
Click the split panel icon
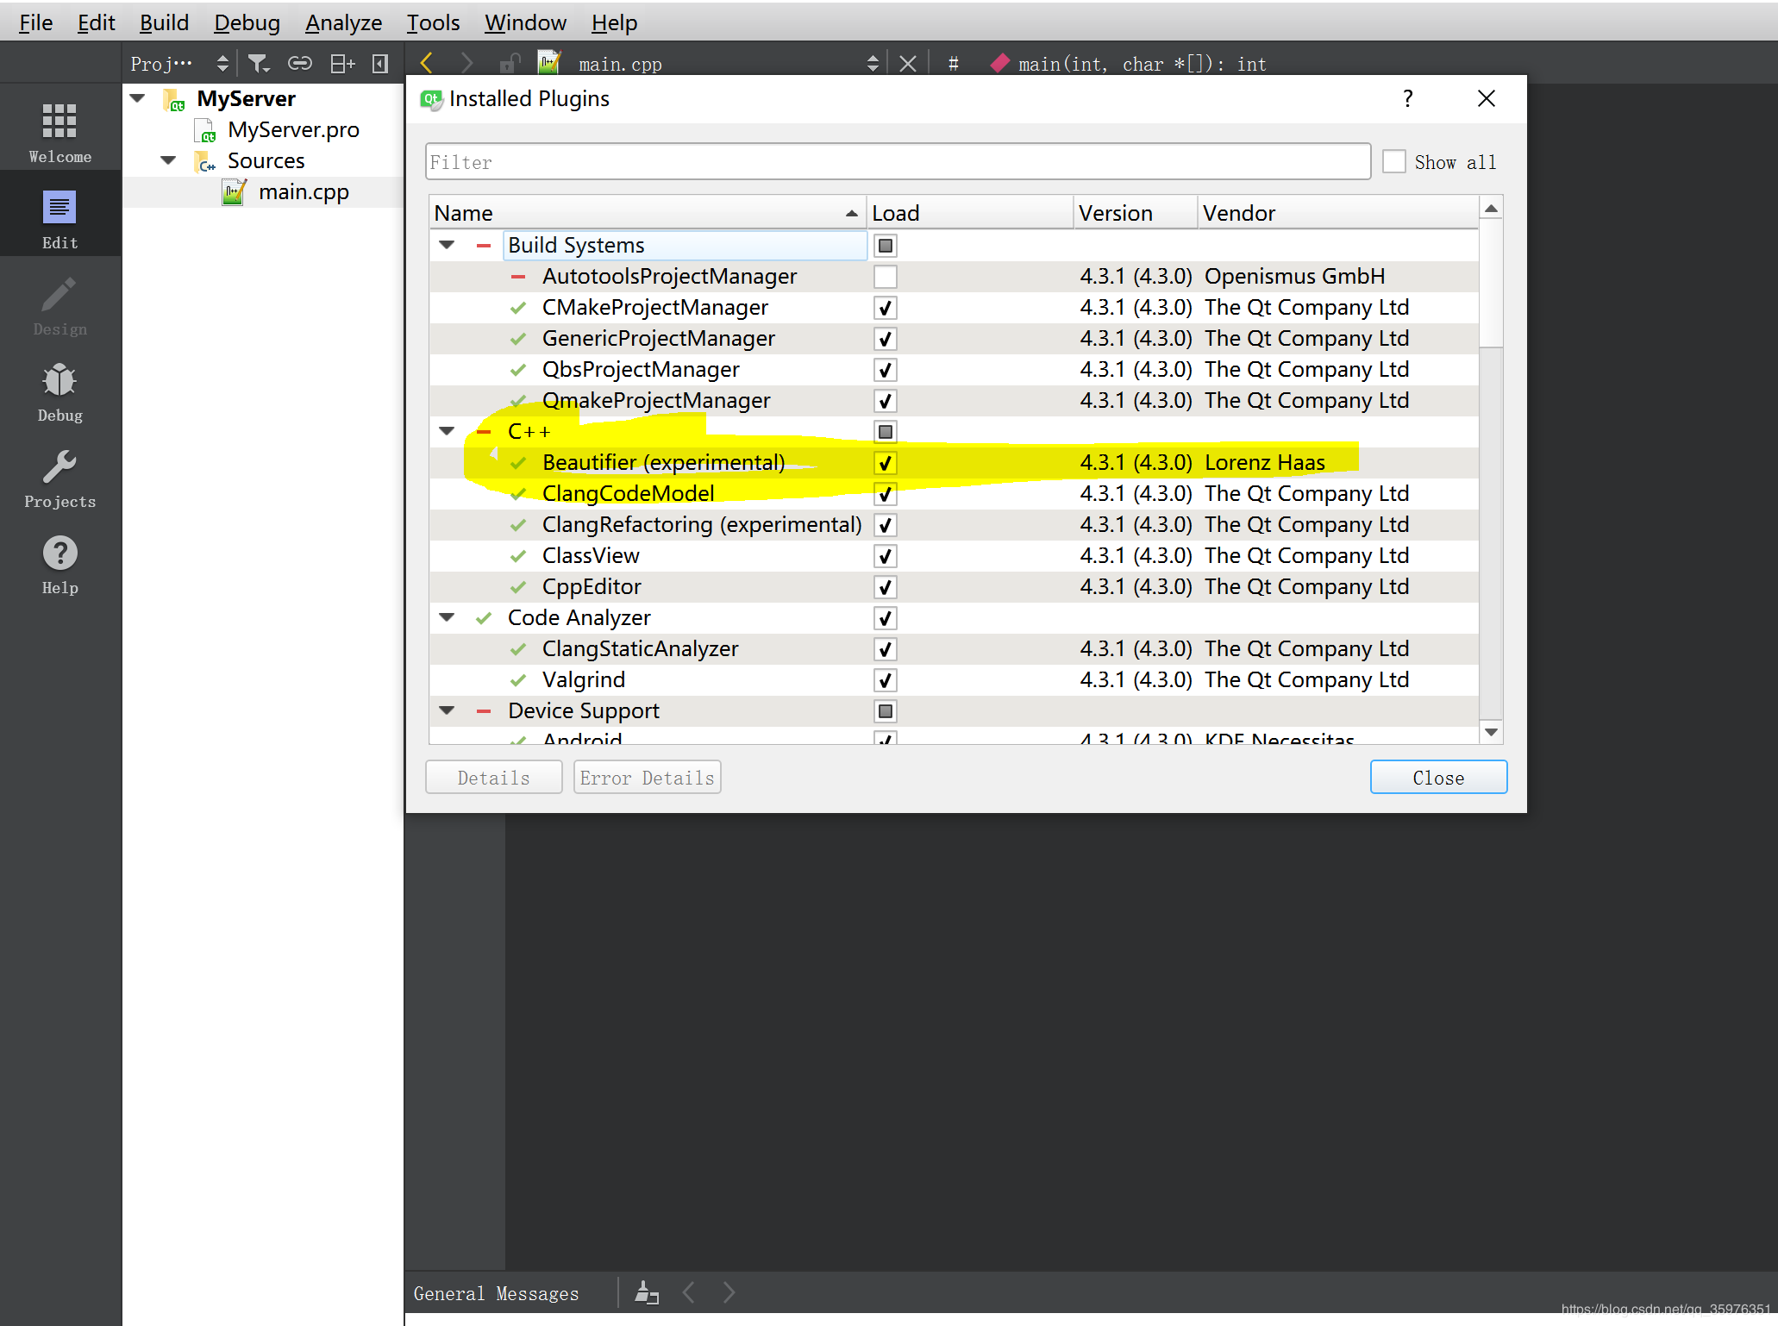tap(342, 64)
